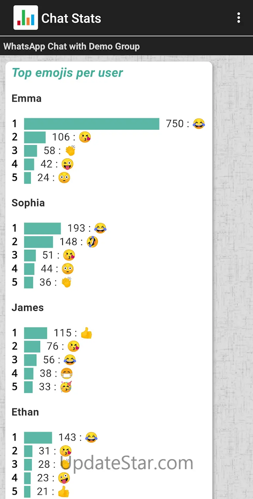Select the Emma user heading
The image size is (253, 499).
27,98
